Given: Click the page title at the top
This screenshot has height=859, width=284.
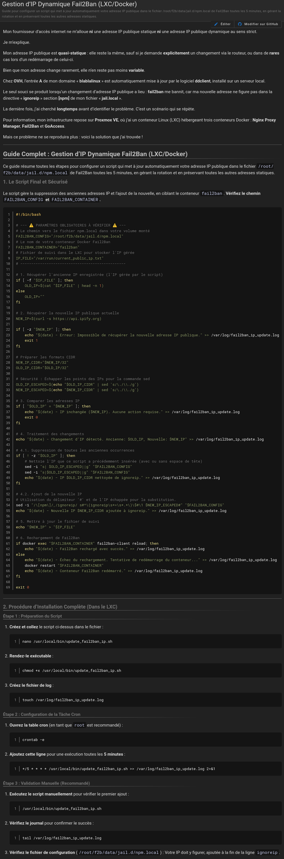Looking at the screenshot, I should tap(69, 4).
